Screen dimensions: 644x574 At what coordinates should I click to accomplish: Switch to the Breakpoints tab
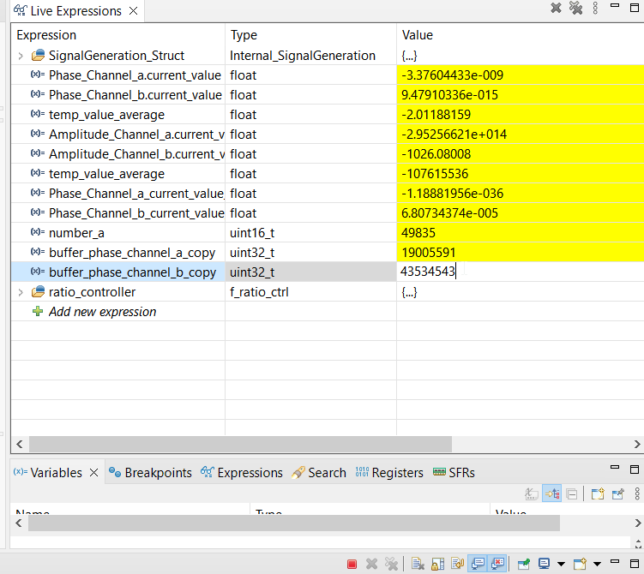pyautogui.click(x=150, y=473)
